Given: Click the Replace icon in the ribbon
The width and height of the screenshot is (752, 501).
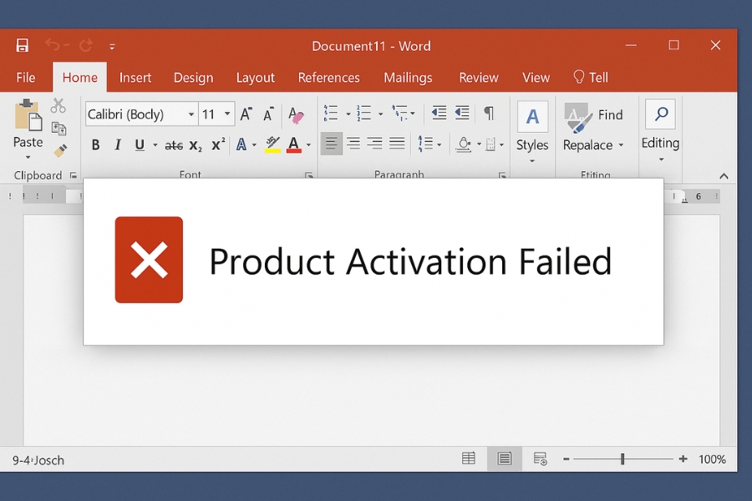Looking at the screenshot, I should (587, 144).
